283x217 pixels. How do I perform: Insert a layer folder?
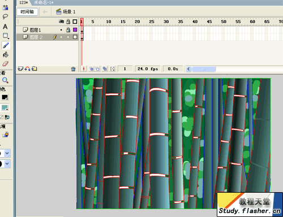pos(34,69)
